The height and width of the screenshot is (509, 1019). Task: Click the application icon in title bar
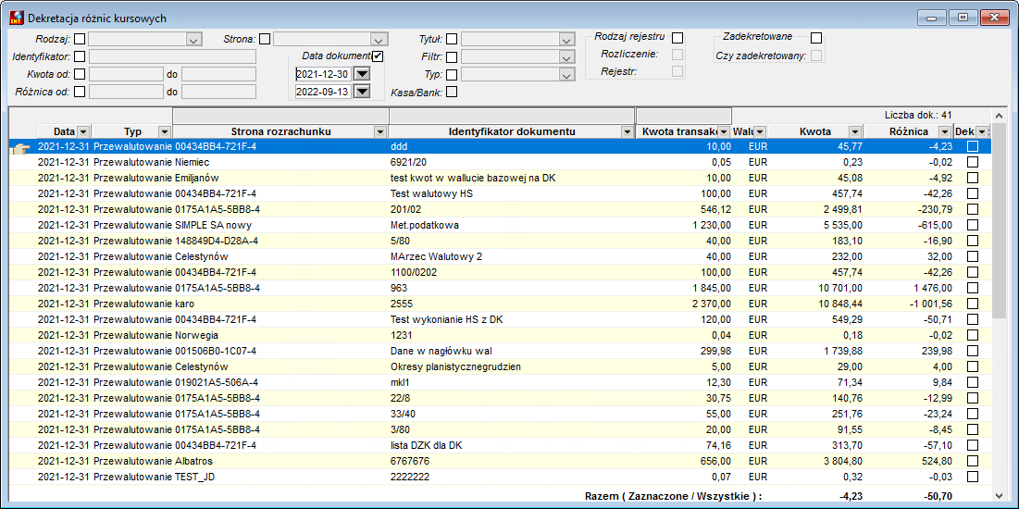16,19
